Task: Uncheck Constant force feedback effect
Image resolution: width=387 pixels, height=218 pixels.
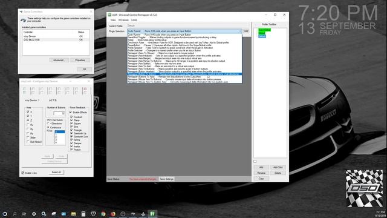Action: pos(71,117)
